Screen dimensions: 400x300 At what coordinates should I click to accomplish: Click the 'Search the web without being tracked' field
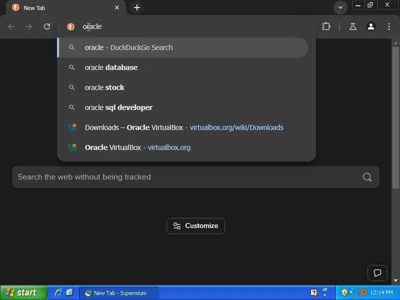195,177
